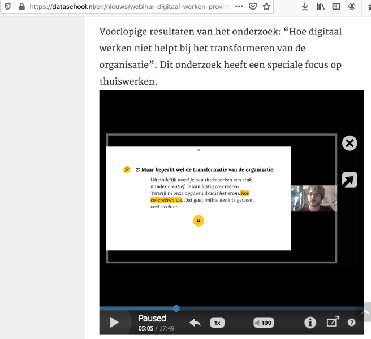Open the page actions three-dot menu
The height and width of the screenshot is (339, 371).
[x=239, y=7]
